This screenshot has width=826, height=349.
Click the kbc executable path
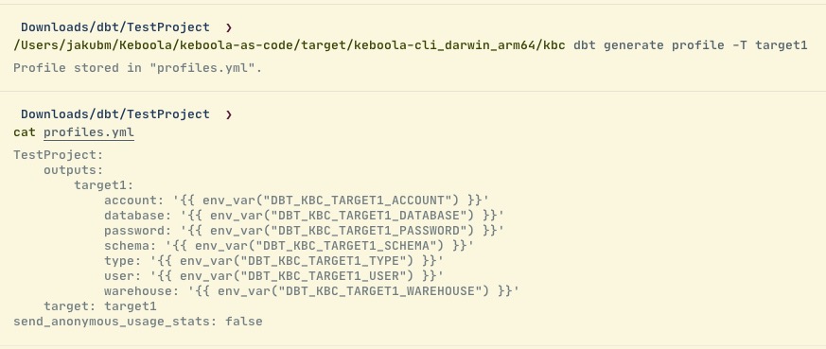tap(290, 45)
